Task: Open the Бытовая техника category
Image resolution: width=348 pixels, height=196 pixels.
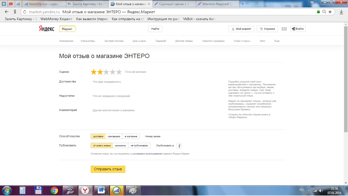Action: point(114,41)
